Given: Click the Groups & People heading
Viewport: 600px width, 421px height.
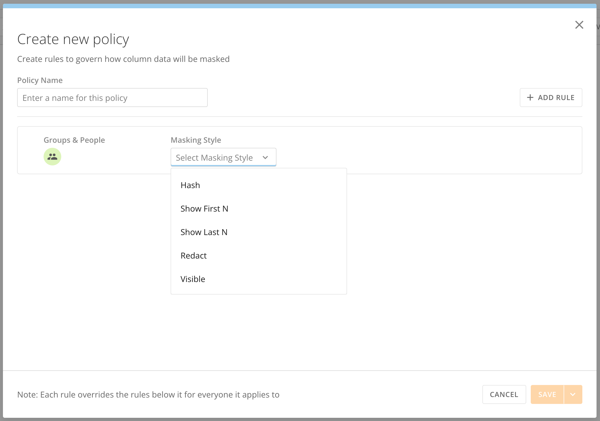Looking at the screenshot, I should [x=74, y=140].
